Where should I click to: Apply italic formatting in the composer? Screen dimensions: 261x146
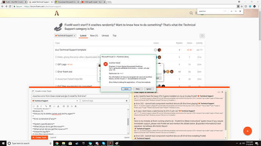click(41, 106)
